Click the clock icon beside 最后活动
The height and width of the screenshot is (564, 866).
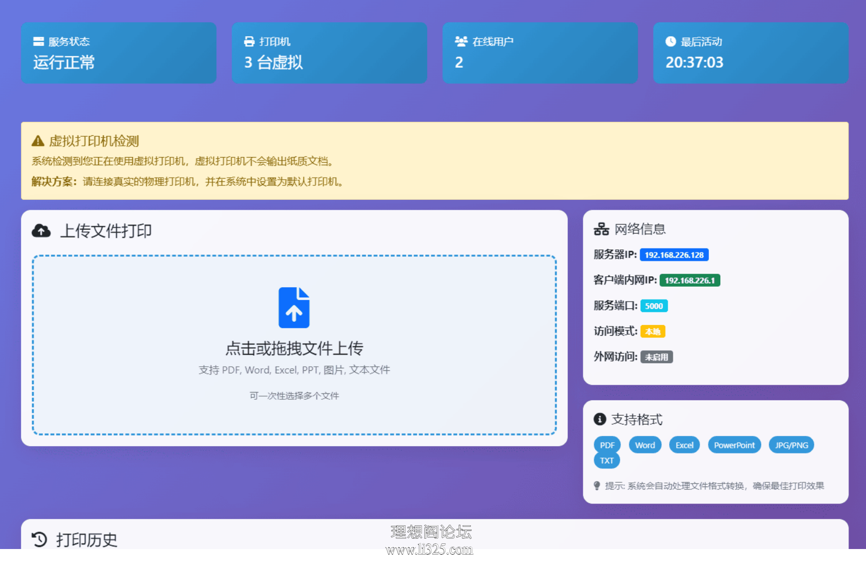pyautogui.click(x=671, y=41)
